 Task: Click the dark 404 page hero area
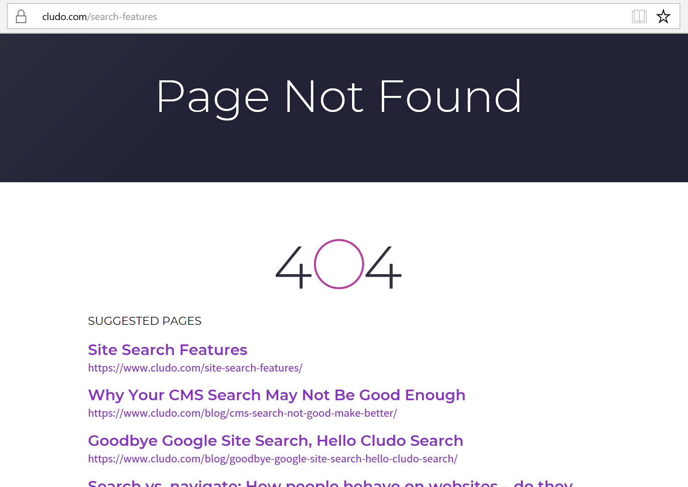339,151
